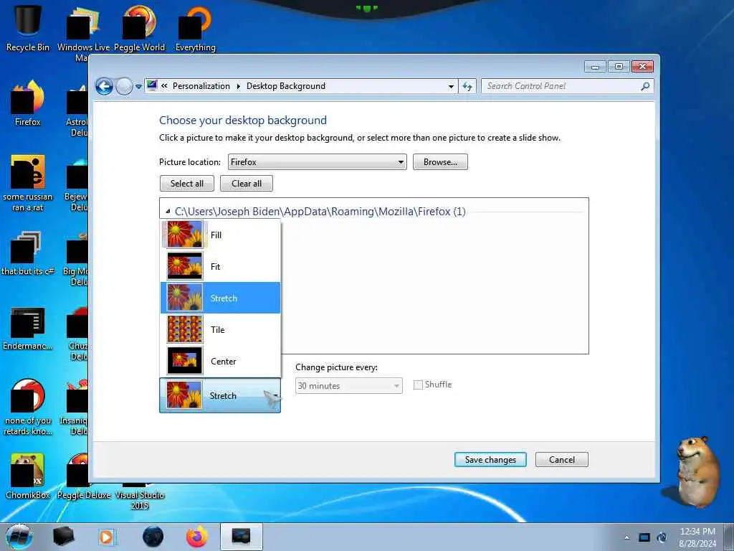Viewport: 734px width, 551px height.
Task: Expand the double chevron in address bar
Action: point(164,86)
